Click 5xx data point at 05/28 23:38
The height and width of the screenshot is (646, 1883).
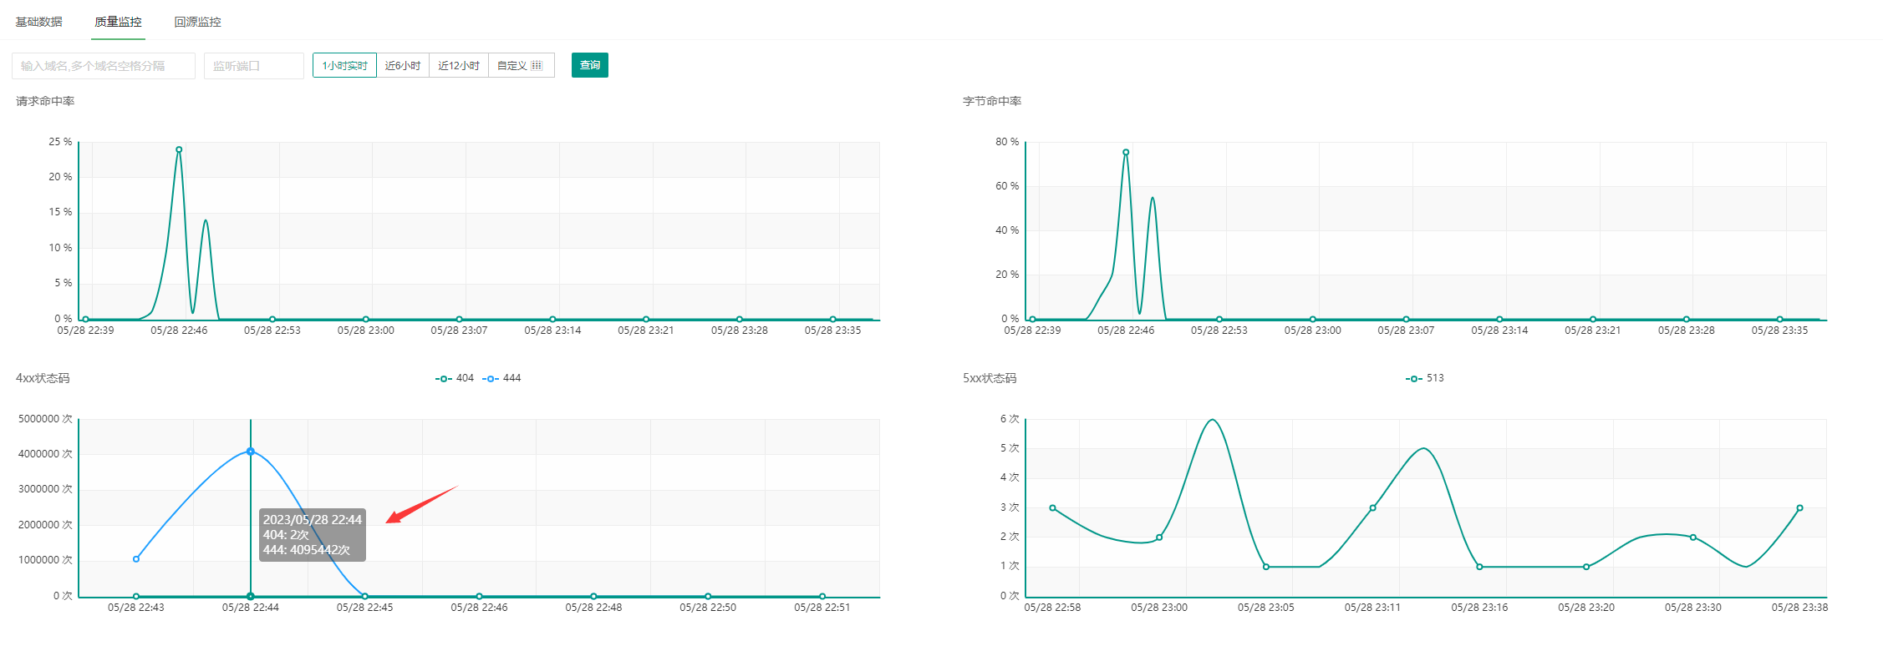(1799, 507)
